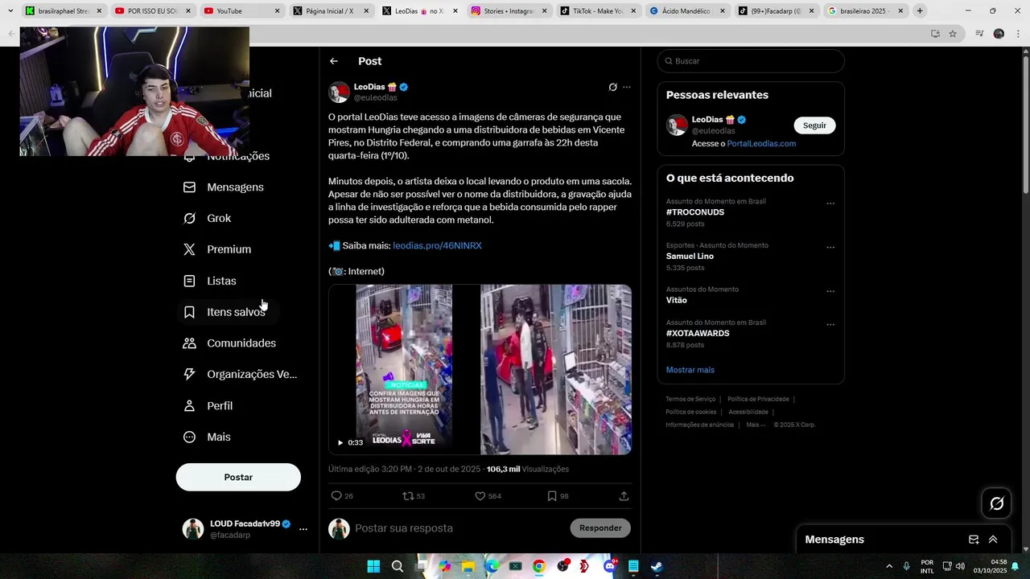Open the Vitão trending topic

pos(677,300)
